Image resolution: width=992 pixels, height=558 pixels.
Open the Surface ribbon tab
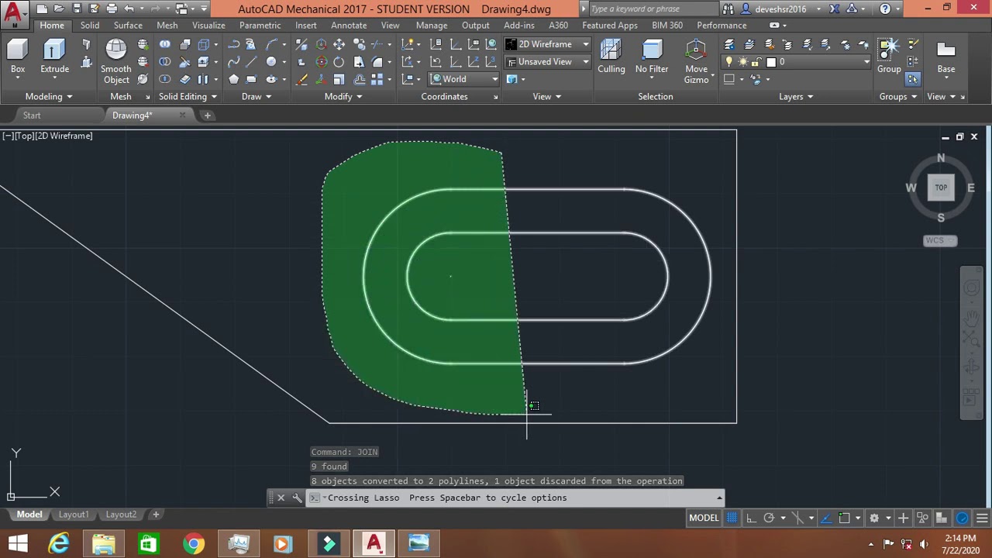pyautogui.click(x=128, y=26)
